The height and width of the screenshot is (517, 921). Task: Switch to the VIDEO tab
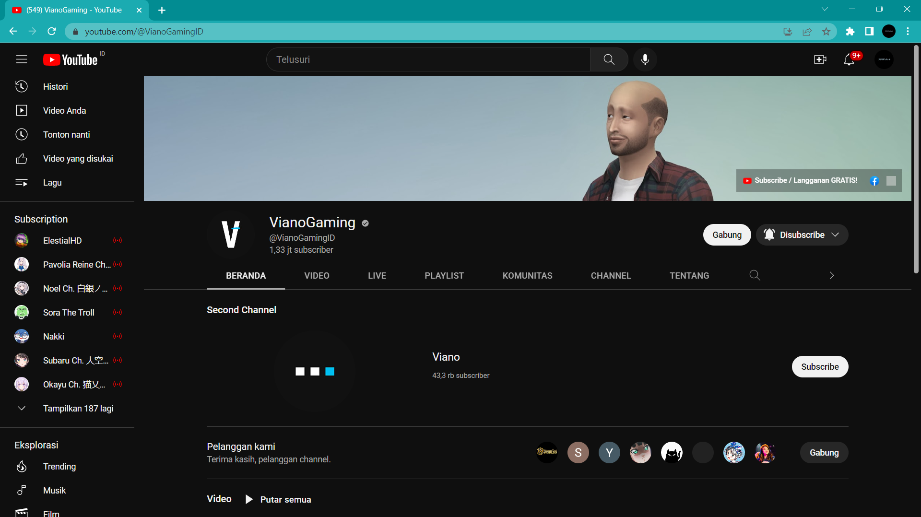pos(317,276)
